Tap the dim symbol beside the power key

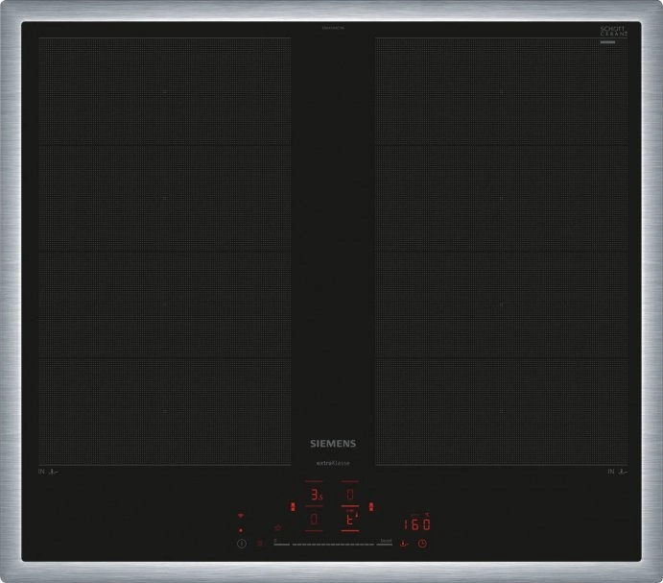click(260, 544)
